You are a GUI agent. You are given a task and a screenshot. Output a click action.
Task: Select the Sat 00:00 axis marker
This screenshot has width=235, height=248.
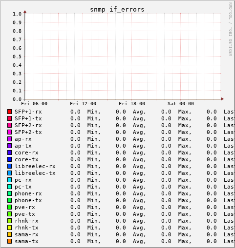tap(181, 104)
